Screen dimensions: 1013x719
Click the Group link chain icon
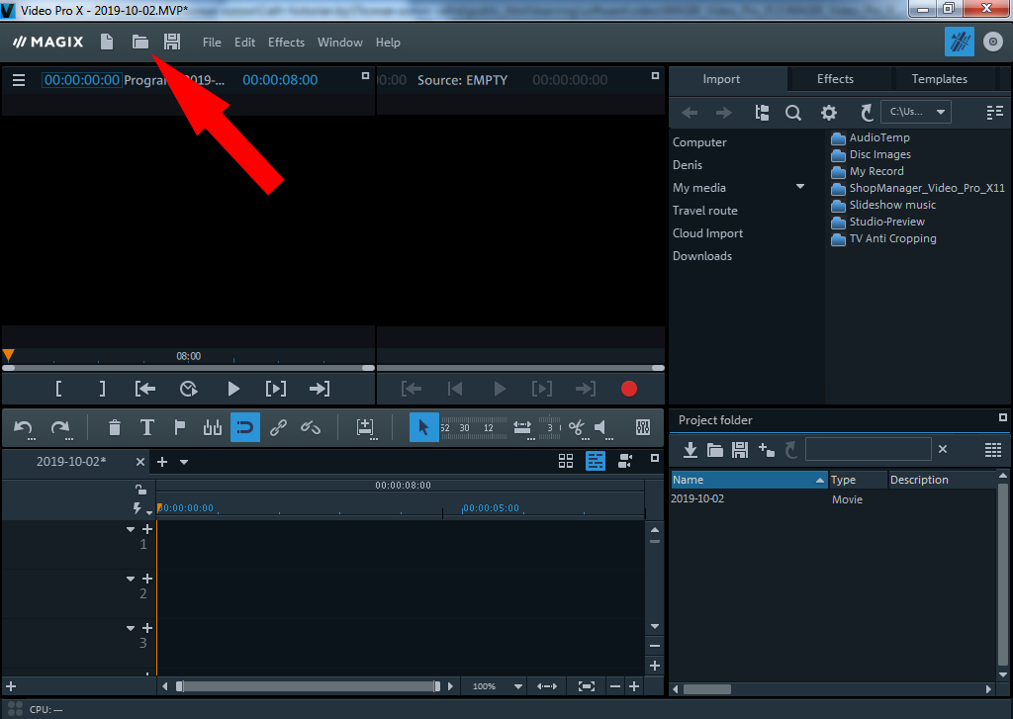[x=278, y=427]
